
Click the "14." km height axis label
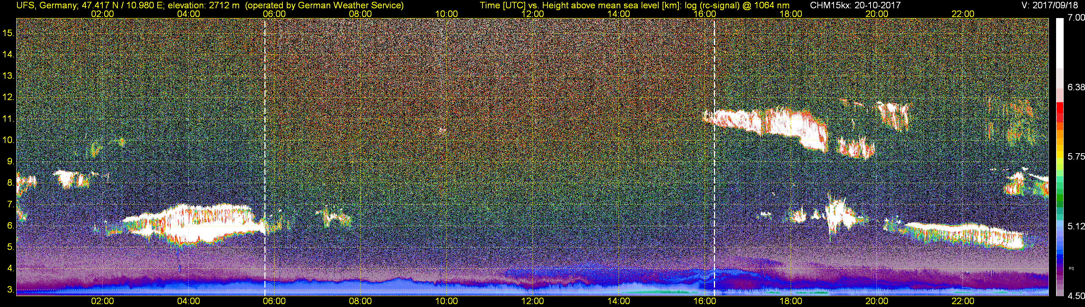point(8,54)
